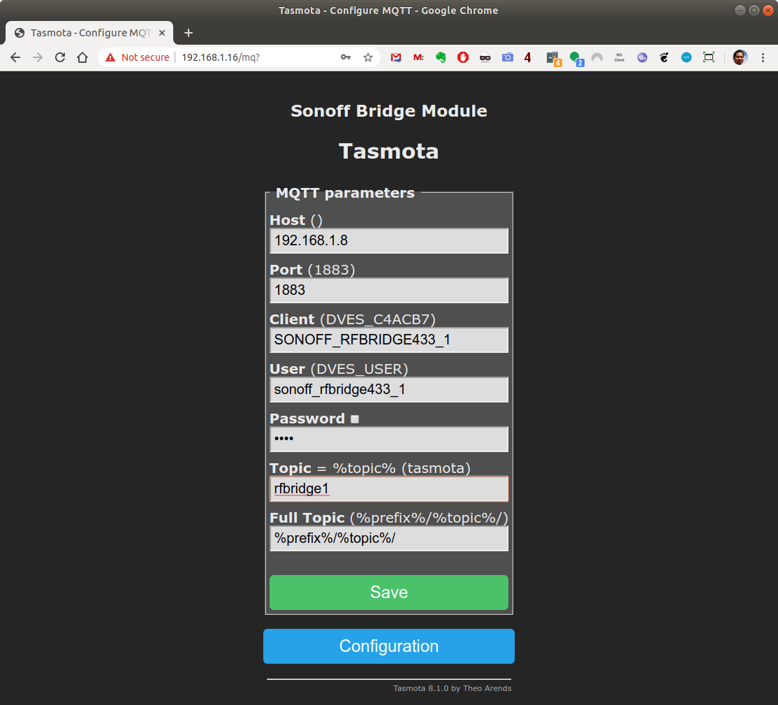This screenshot has height=705, width=778.
Task: Click the 'Full Topic (%prefix%/%topic%/)' label
Action: pyautogui.click(x=389, y=518)
